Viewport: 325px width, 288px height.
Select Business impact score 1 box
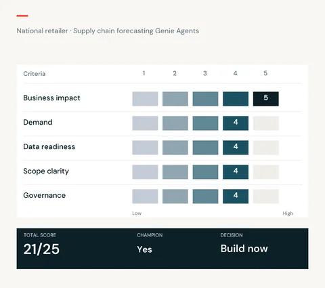(145, 99)
